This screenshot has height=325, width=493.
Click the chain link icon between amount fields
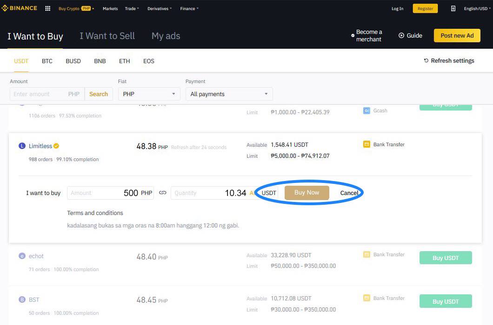point(163,193)
